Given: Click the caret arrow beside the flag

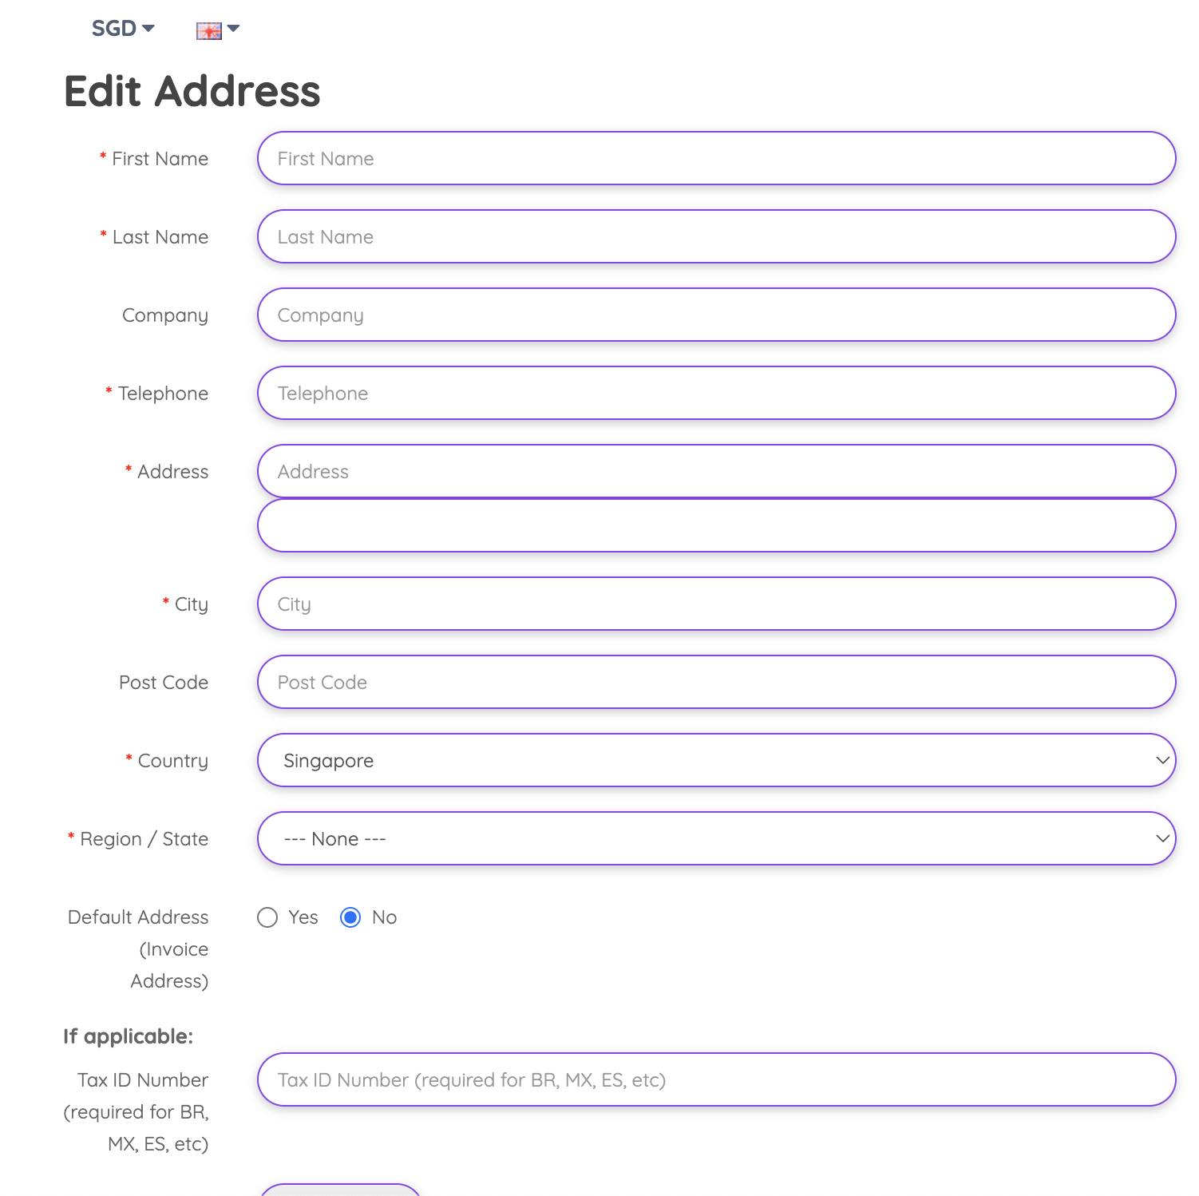Looking at the screenshot, I should (x=233, y=29).
